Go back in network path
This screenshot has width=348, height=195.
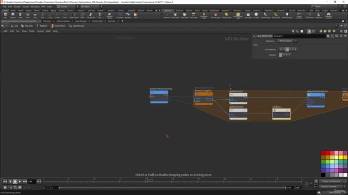2,26
